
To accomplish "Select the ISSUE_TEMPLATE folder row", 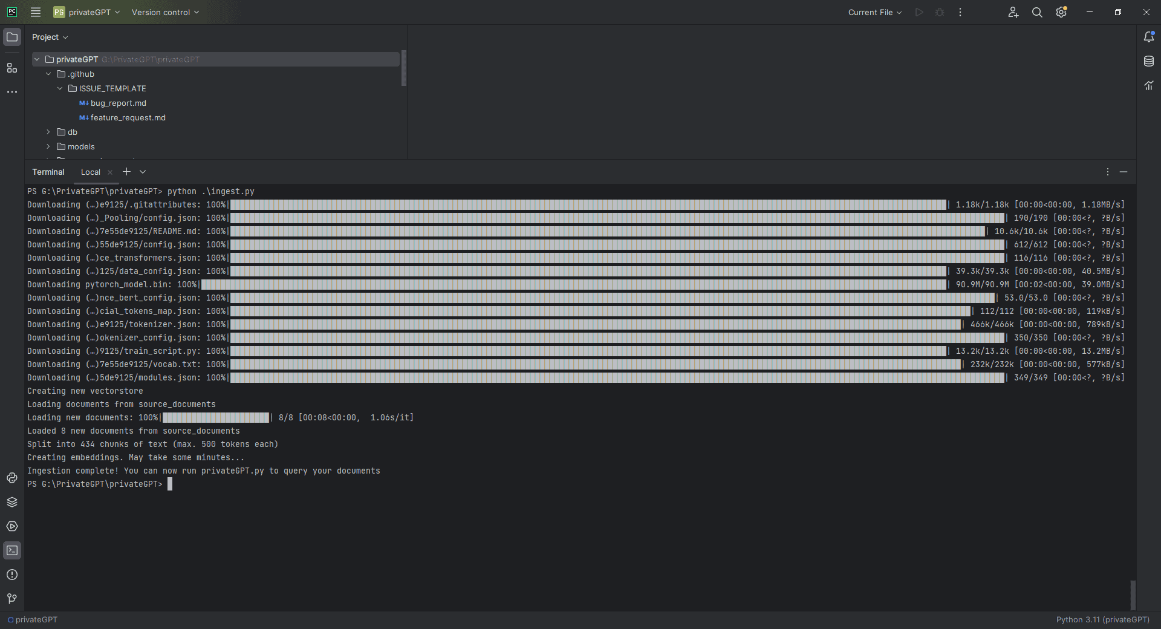I will coord(215,88).
